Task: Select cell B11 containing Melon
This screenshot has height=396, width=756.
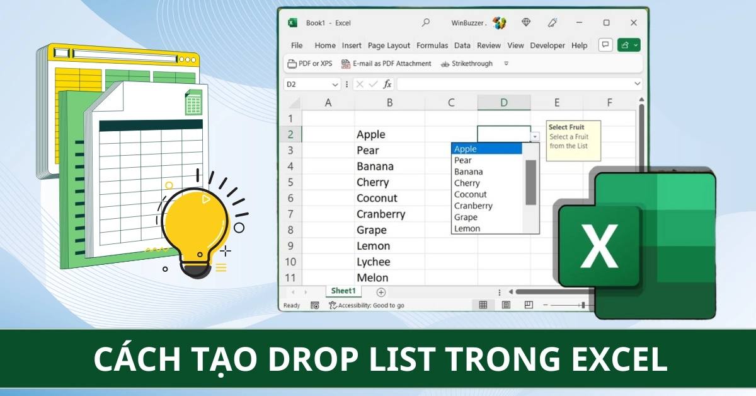Action: coord(390,277)
